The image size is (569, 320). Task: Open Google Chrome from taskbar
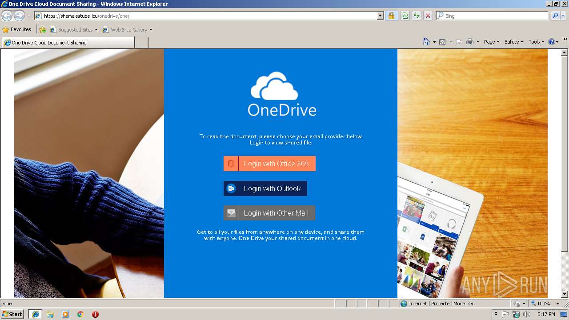click(80, 314)
